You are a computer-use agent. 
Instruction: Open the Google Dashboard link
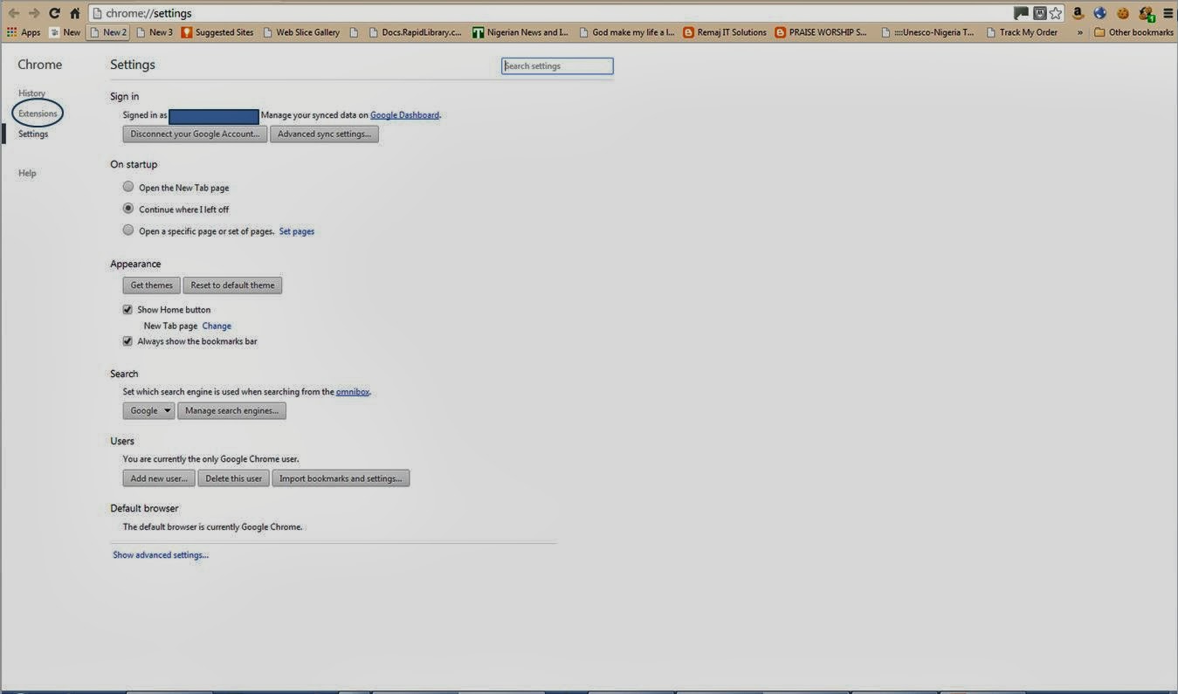[x=405, y=114]
